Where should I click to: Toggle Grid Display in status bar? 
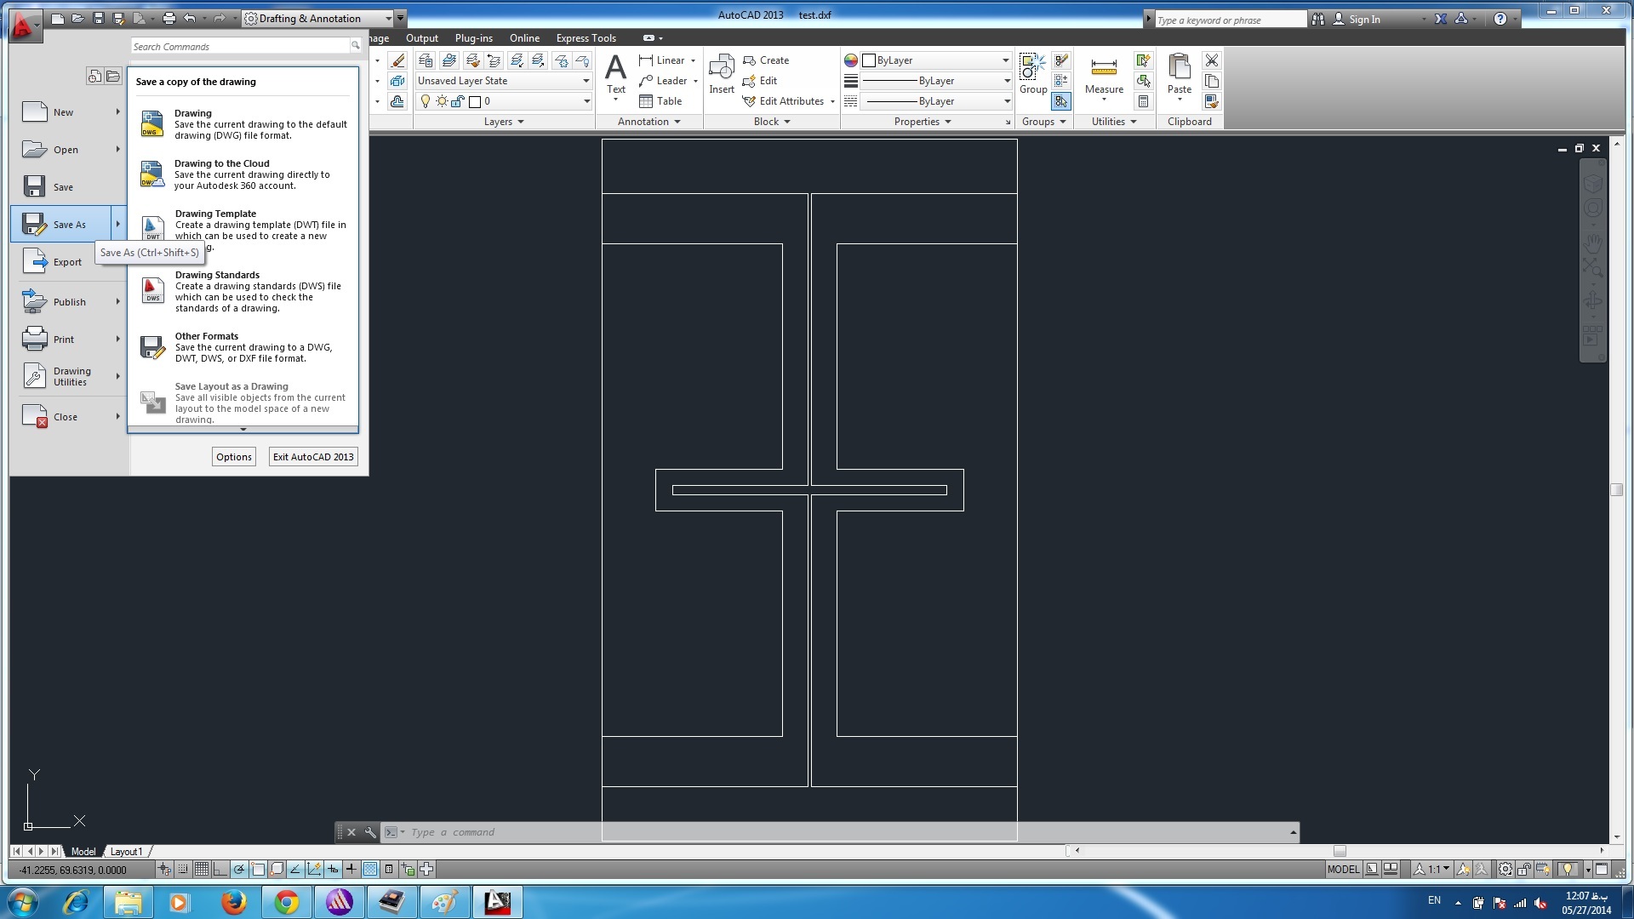click(x=202, y=869)
